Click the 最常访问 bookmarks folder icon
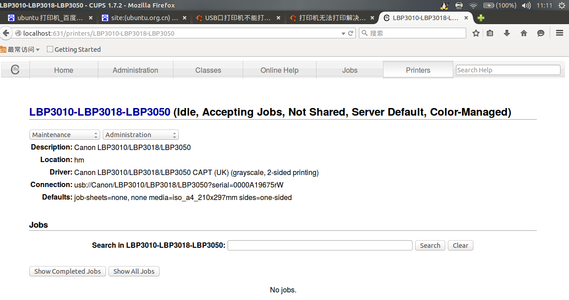This screenshot has width=569, height=300. (x=4, y=49)
